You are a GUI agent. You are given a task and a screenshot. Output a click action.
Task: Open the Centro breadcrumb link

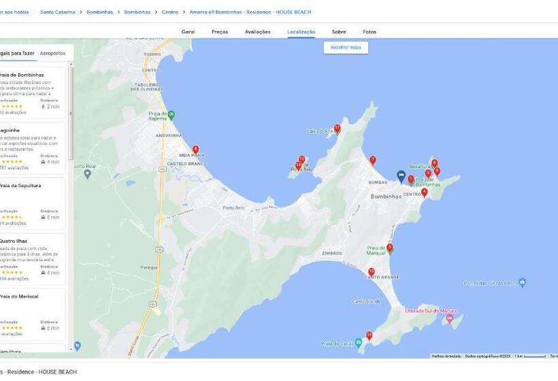(169, 12)
